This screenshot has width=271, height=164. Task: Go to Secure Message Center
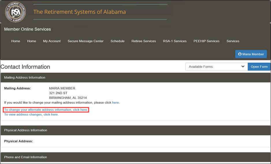click(x=86, y=41)
